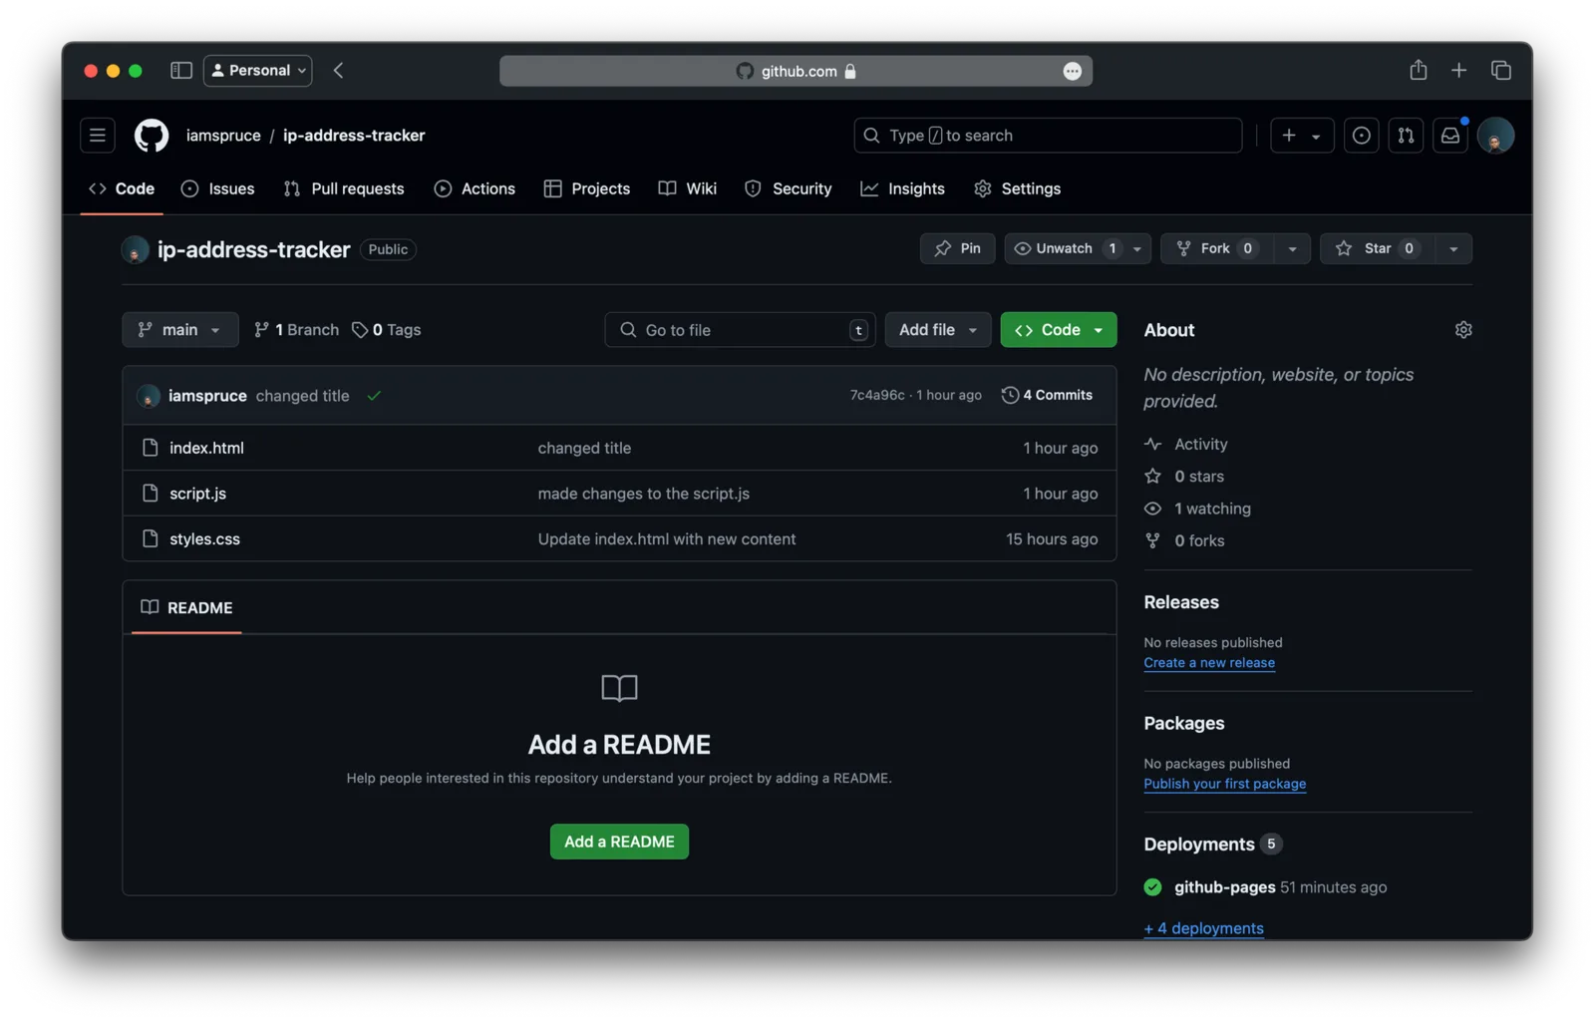Switch to the Pull requests tab

tap(344, 188)
